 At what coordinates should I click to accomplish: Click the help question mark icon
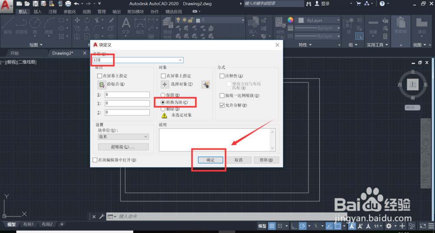pyautogui.click(x=382, y=3)
